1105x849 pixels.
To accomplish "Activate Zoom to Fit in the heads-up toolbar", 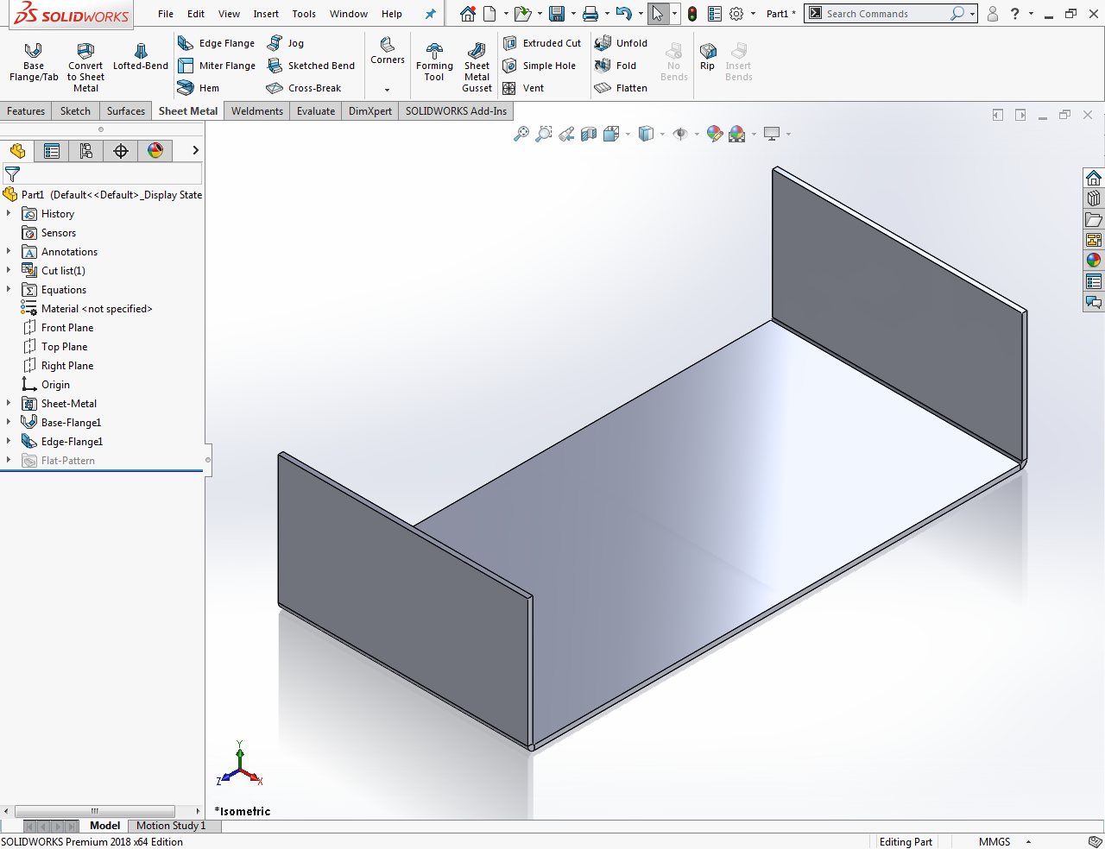I will point(521,134).
